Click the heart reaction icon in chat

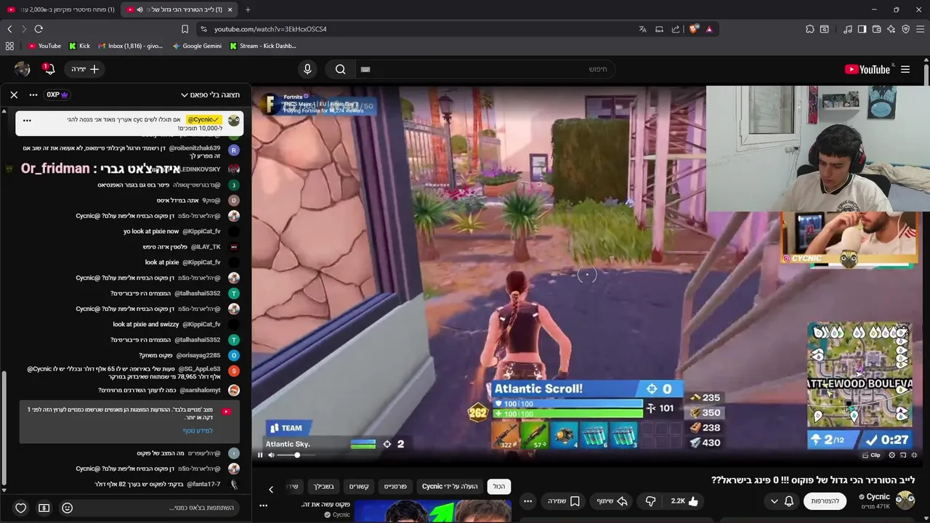20,508
